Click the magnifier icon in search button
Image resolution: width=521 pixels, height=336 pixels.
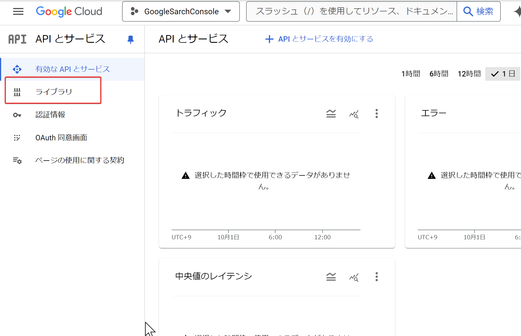point(468,11)
